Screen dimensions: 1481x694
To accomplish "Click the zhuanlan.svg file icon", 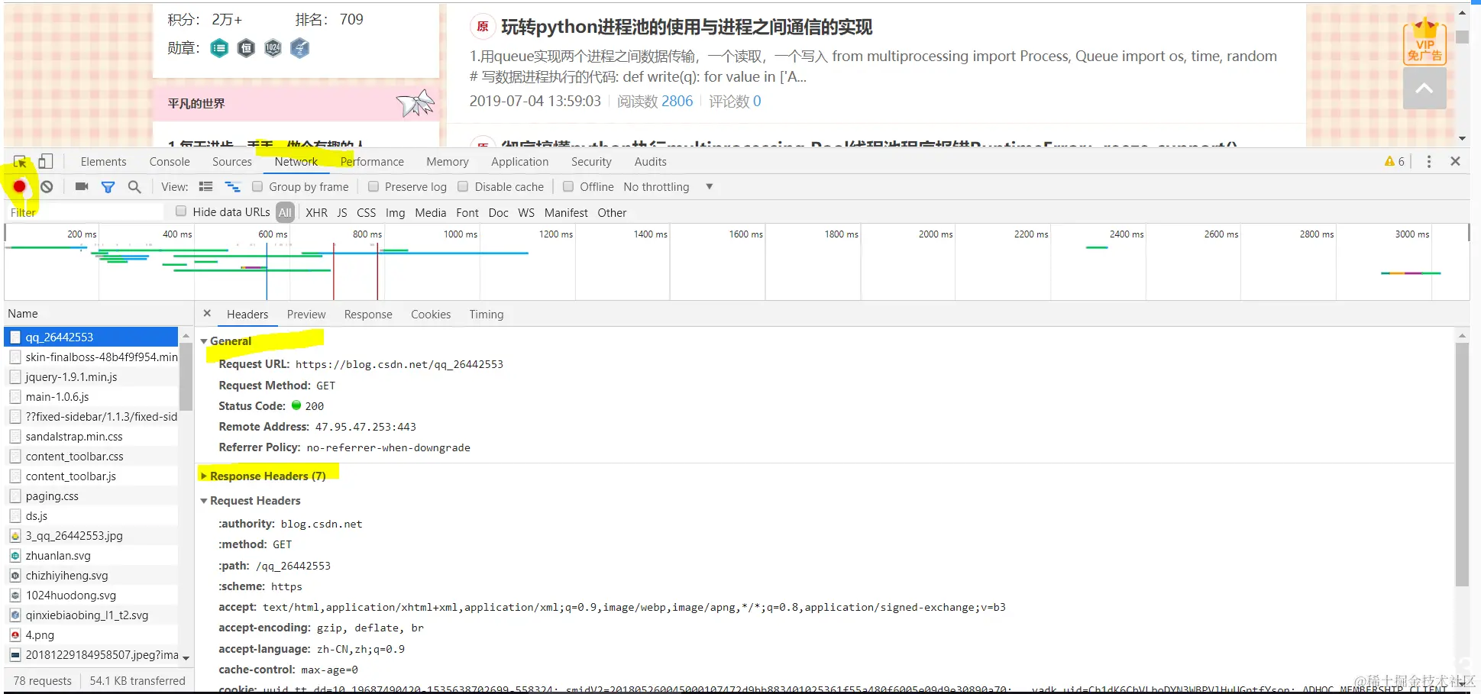I will pos(15,556).
